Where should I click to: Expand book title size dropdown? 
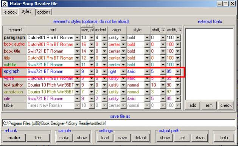tap(92, 51)
